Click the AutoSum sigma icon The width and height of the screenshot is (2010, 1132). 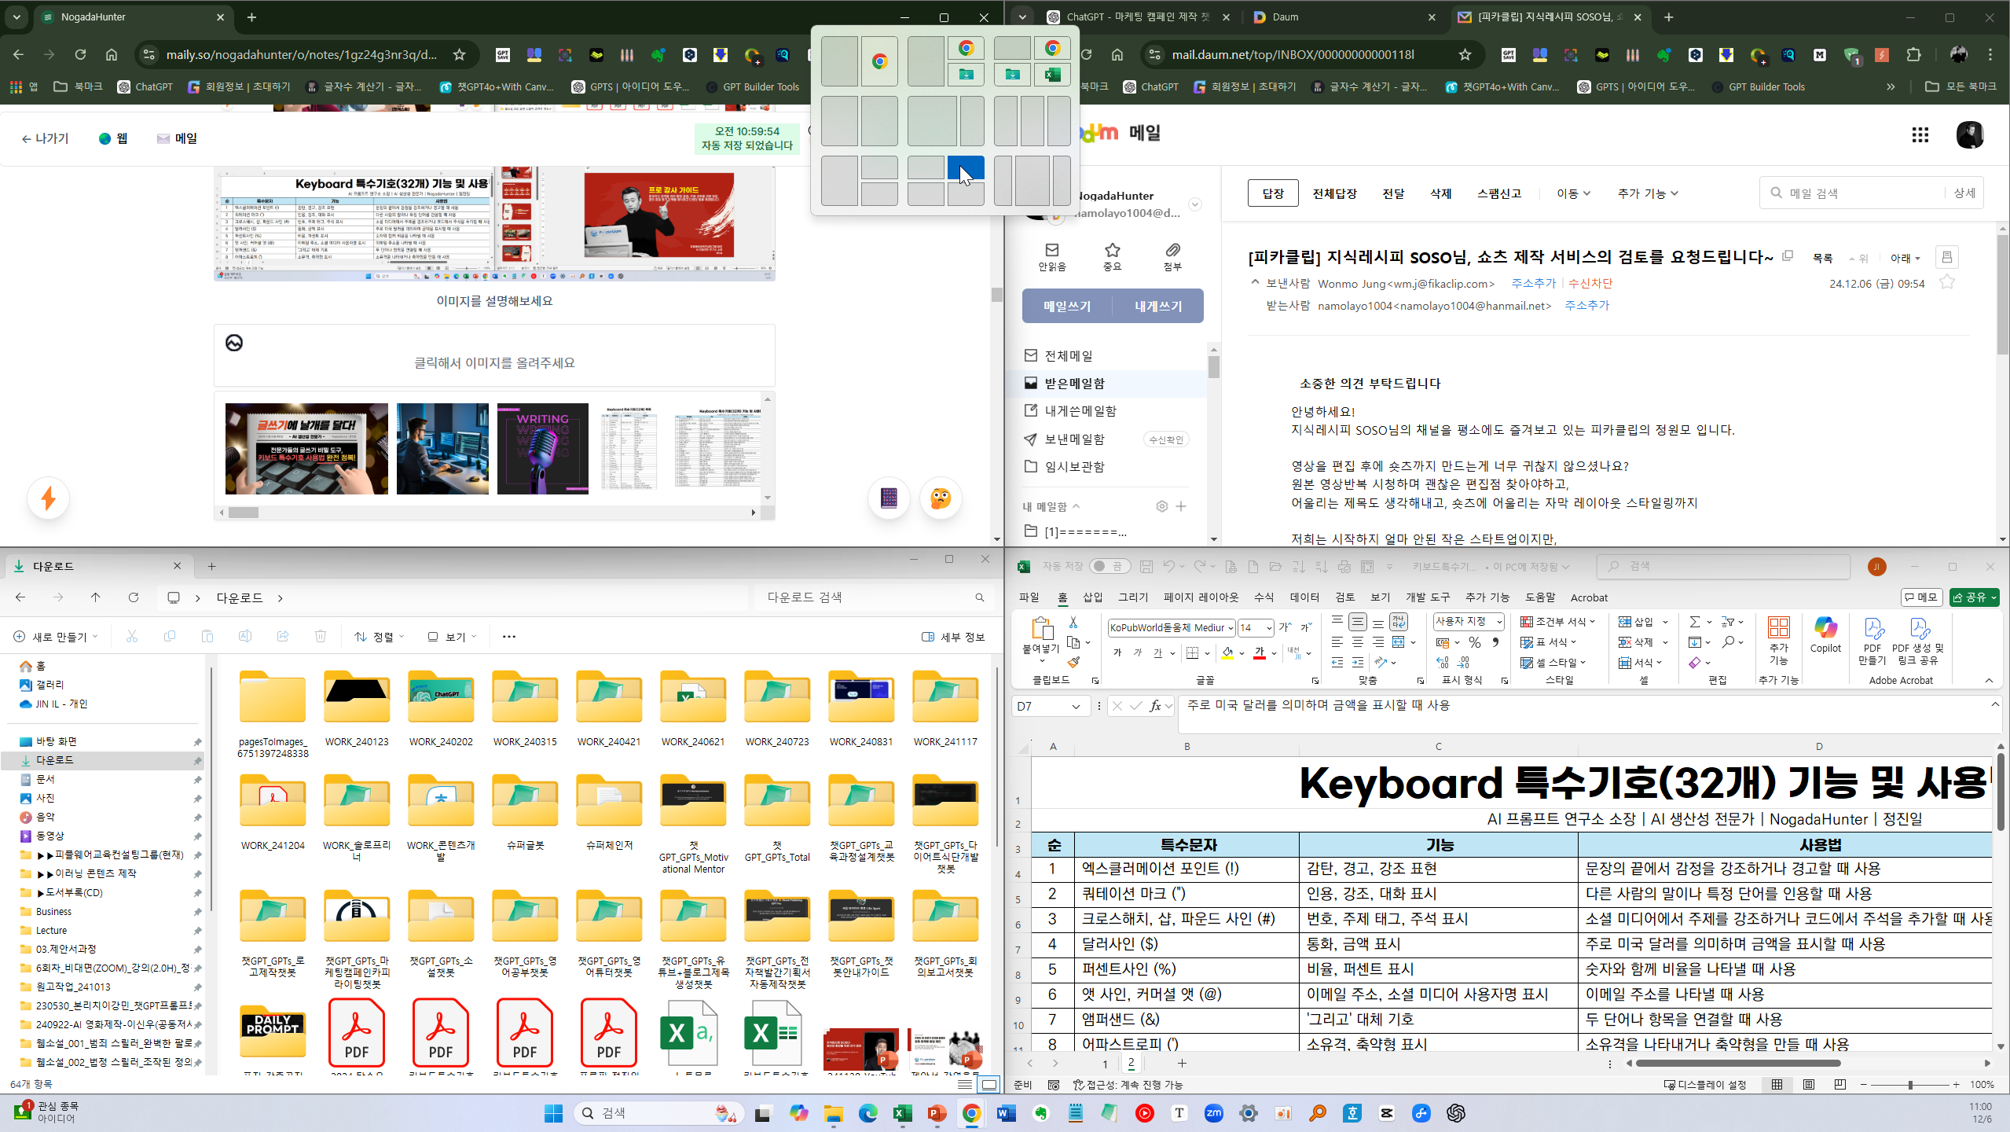pyautogui.click(x=1694, y=622)
